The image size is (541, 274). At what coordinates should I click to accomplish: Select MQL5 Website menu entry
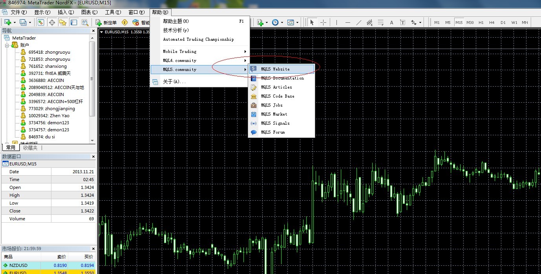(281, 69)
